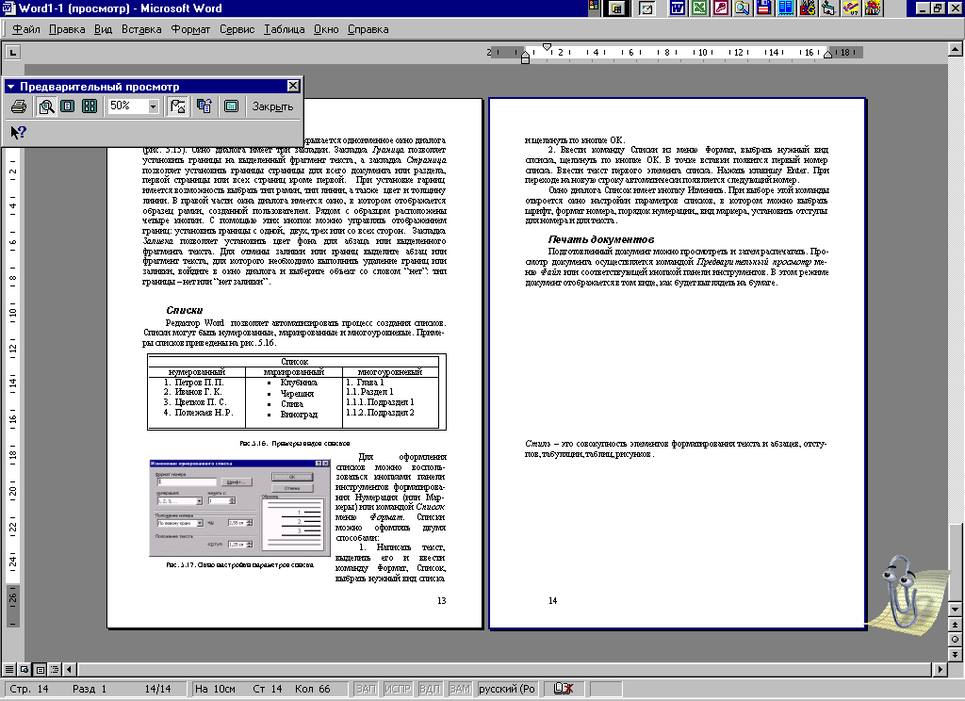Click the floppy disk icon on shortcut bar
The height and width of the screenshot is (701, 965).
pyautogui.click(x=763, y=8)
